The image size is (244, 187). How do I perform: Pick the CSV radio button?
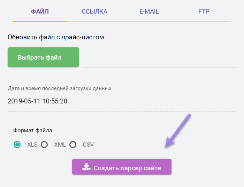click(x=73, y=145)
